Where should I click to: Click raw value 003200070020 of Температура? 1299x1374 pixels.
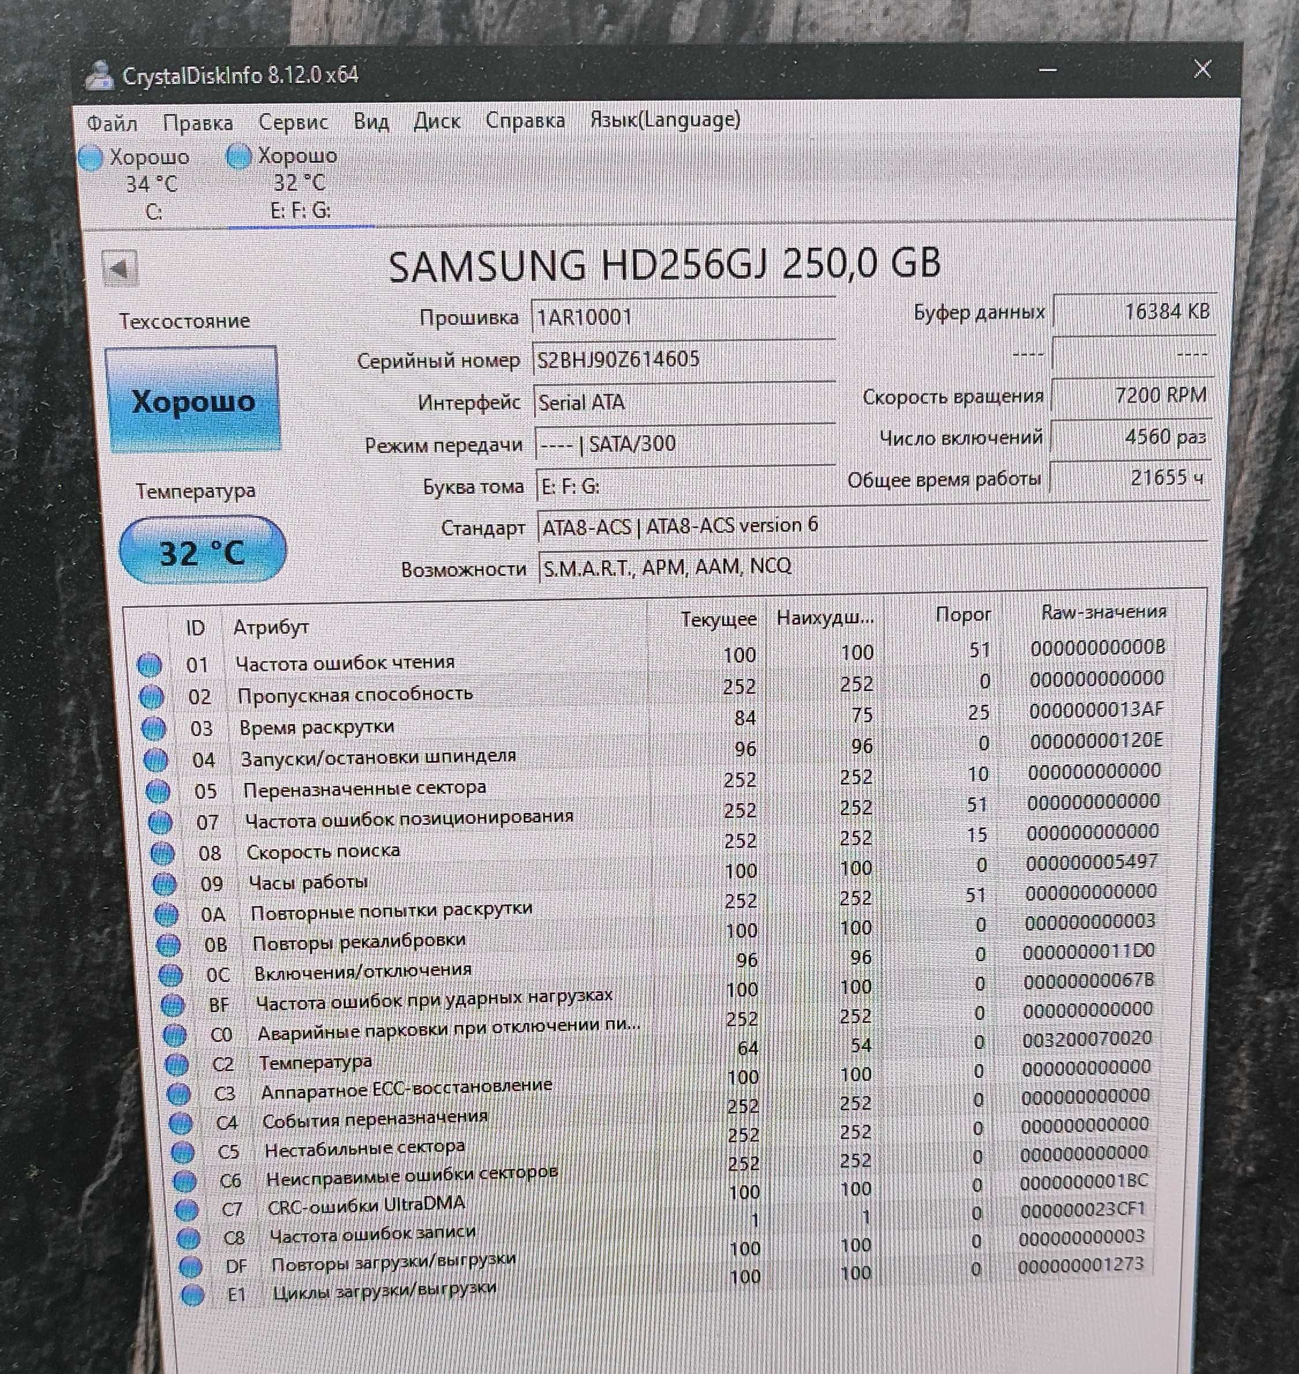(1087, 1039)
